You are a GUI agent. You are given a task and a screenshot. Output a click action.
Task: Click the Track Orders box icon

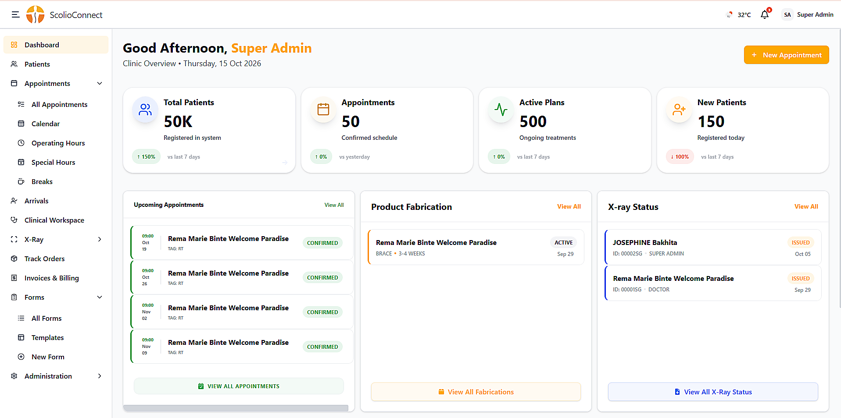click(x=14, y=259)
